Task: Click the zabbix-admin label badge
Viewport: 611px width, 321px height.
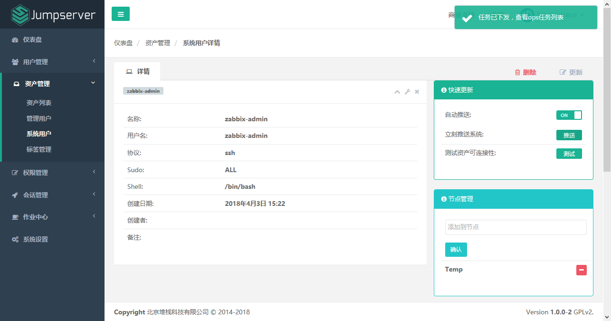Action: click(x=143, y=91)
